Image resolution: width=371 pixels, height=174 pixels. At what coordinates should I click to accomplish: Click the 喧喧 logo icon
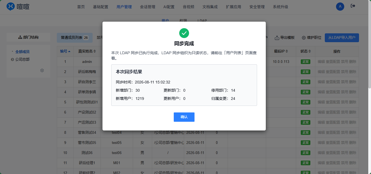(x=11, y=7)
